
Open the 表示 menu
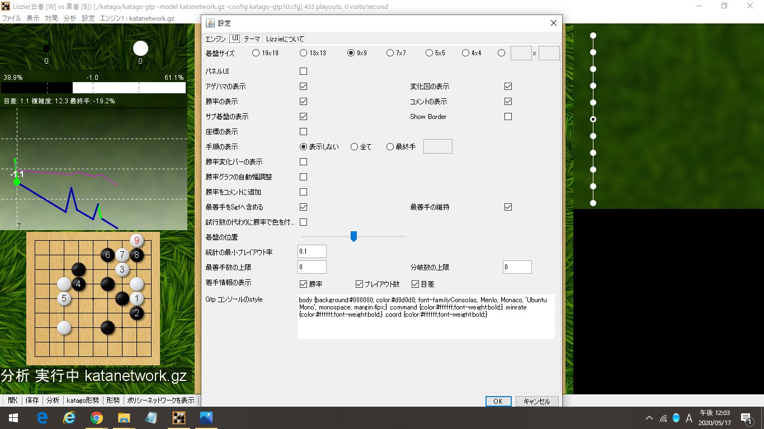(x=33, y=18)
